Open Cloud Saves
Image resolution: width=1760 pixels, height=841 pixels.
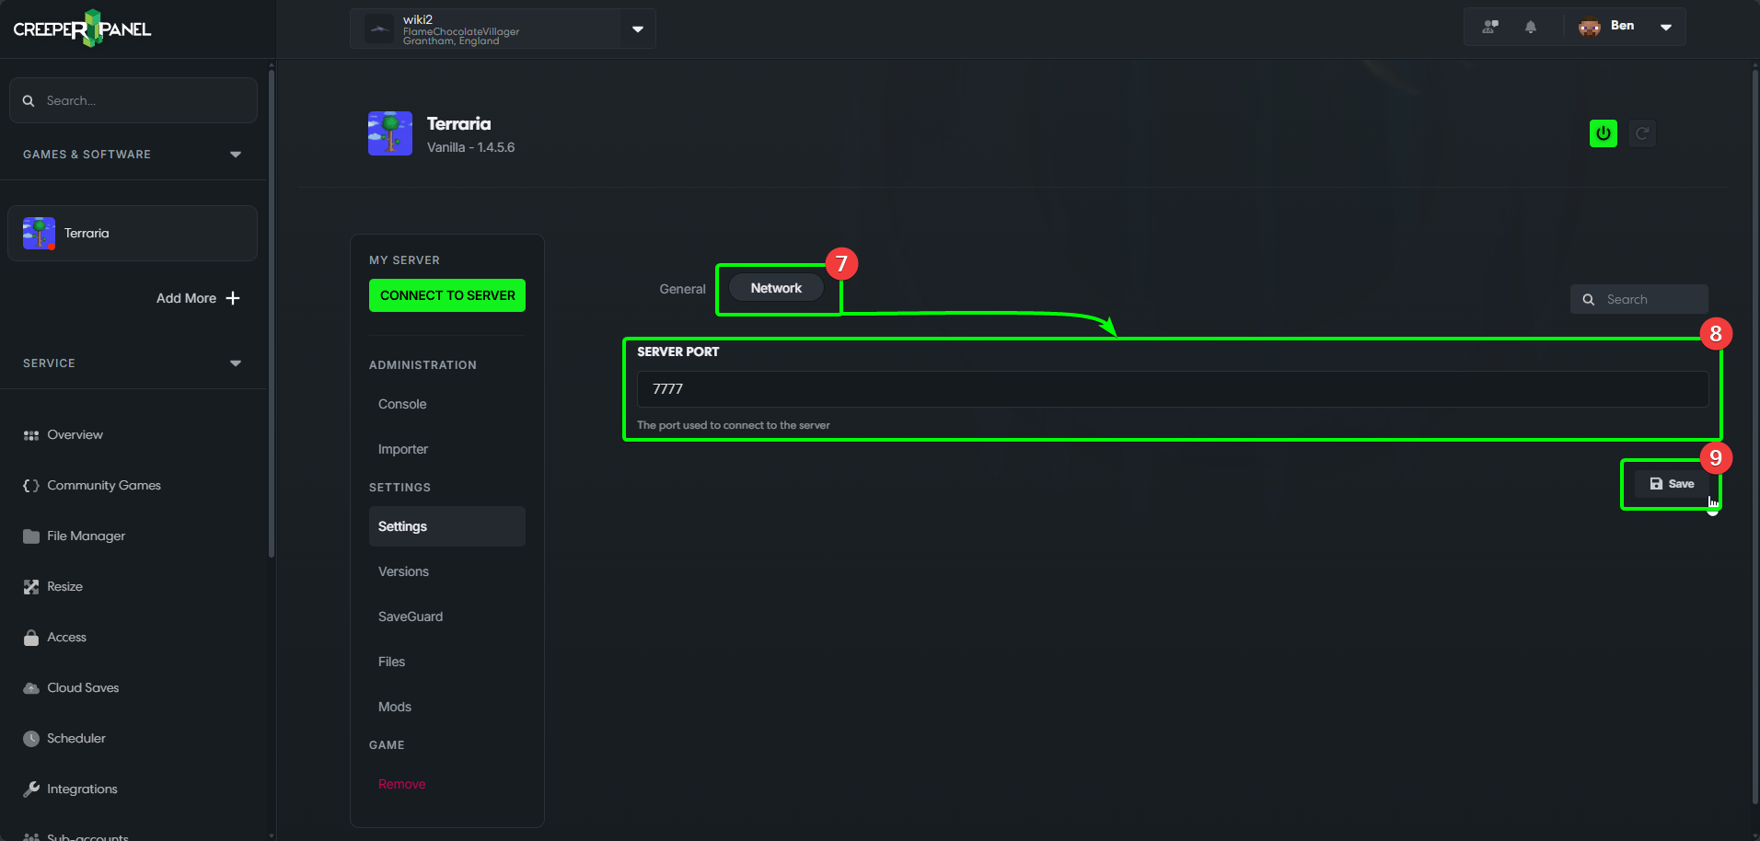[82, 687]
